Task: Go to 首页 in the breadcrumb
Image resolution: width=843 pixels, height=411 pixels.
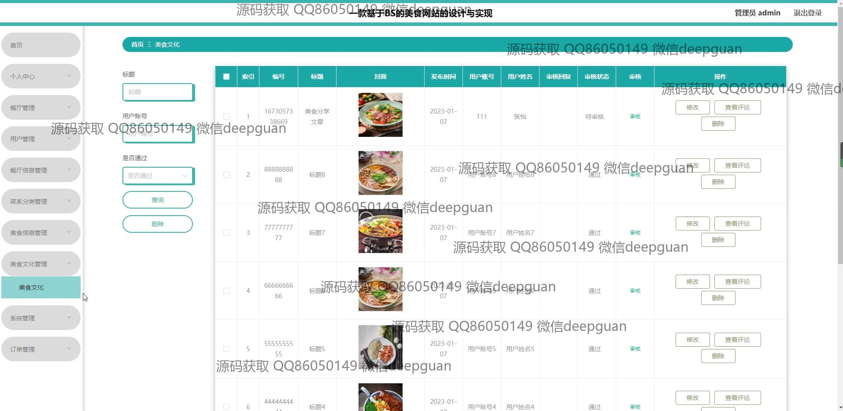Action: [137, 44]
